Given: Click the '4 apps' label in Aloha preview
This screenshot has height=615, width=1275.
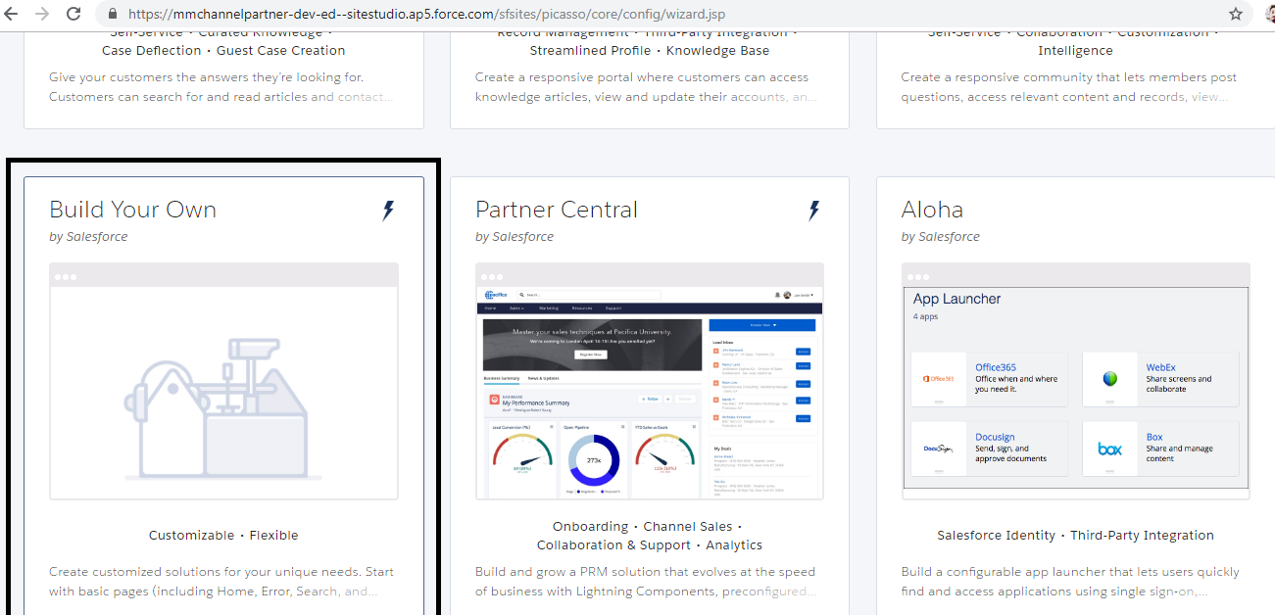Looking at the screenshot, I should click(926, 317).
